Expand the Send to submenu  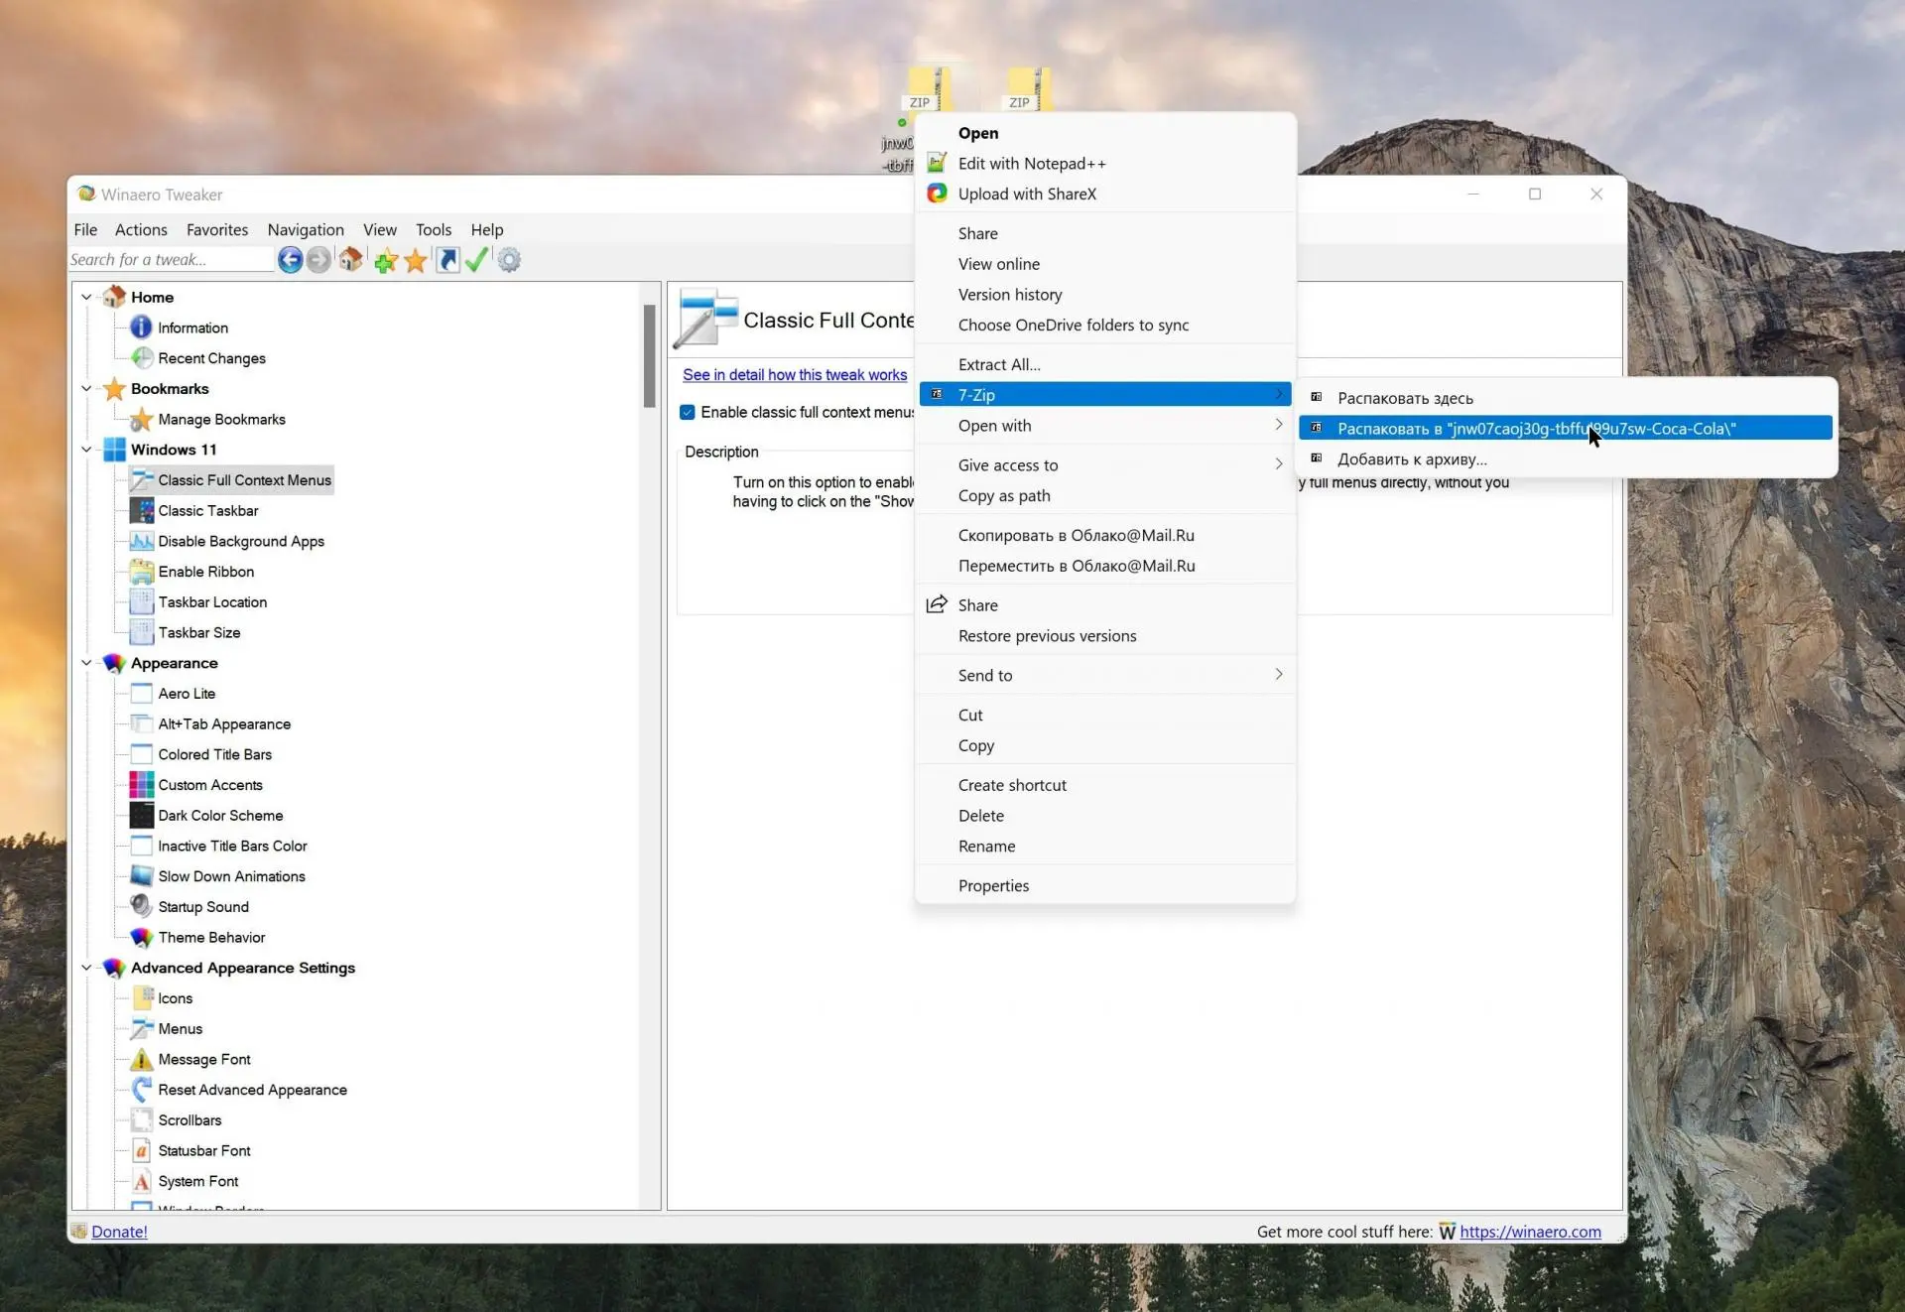[1105, 675]
